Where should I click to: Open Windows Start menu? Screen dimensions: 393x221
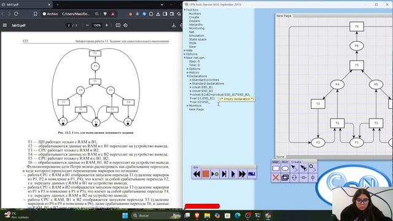pyautogui.click(x=125, y=215)
